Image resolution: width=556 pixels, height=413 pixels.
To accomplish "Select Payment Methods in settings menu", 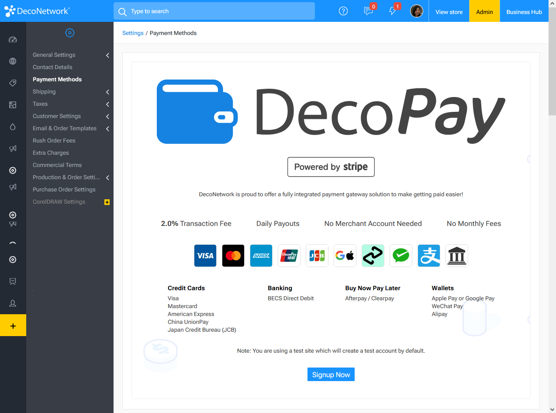I will [x=57, y=79].
